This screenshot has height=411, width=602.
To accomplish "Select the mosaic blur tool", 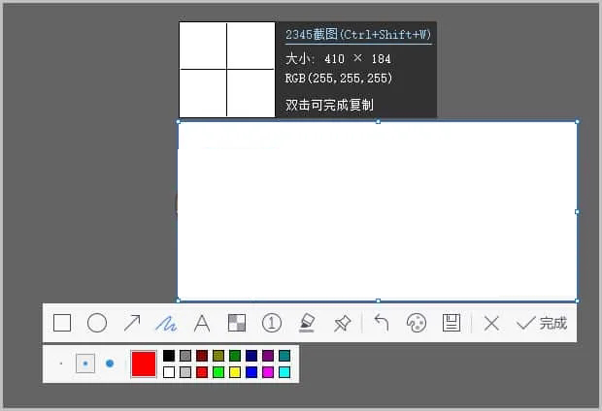I will [x=237, y=323].
